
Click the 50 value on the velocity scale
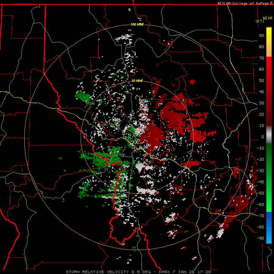click(262, 81)
